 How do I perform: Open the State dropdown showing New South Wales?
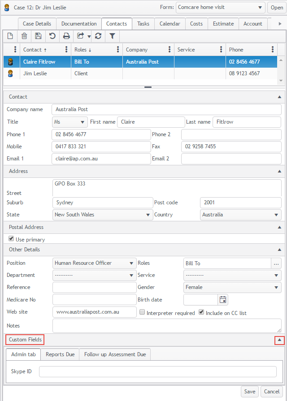[x=103, y=215]
